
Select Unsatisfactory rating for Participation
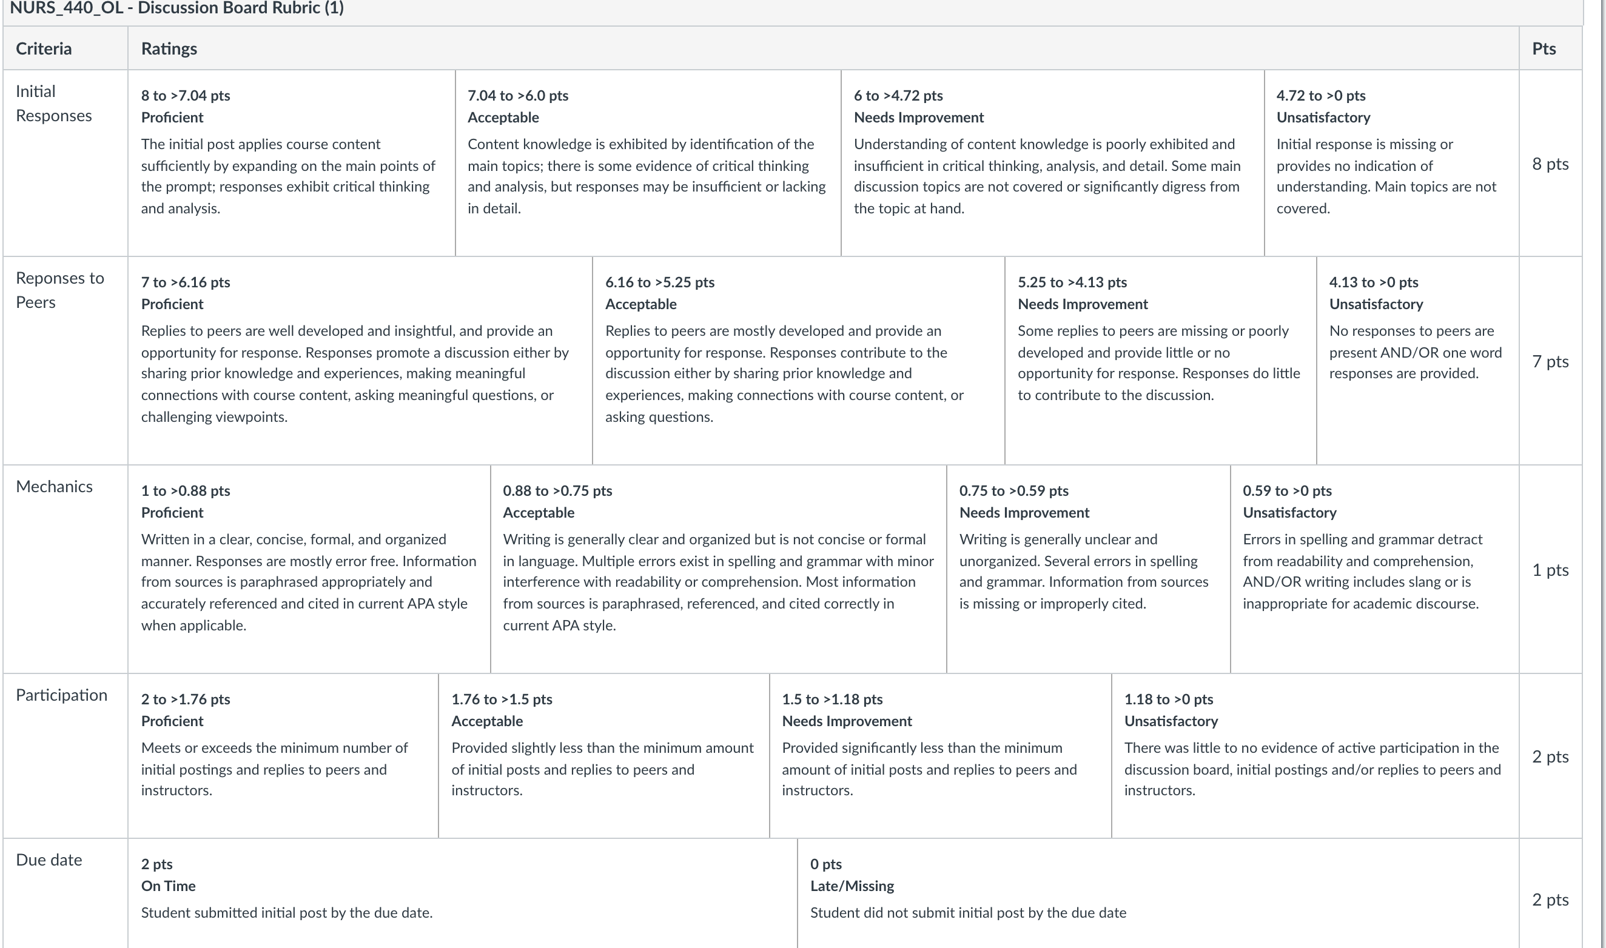[x=1315, y=756]
